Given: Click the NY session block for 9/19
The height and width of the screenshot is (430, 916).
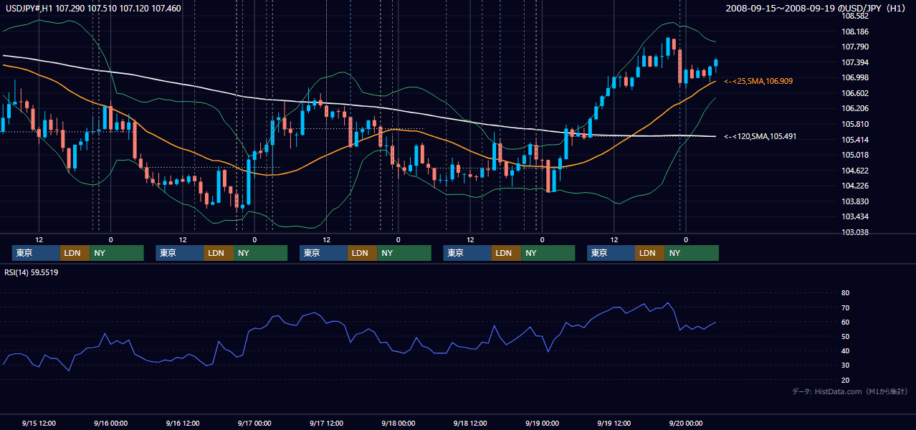Looking at the screenshot, I should [x=692, y=253].
